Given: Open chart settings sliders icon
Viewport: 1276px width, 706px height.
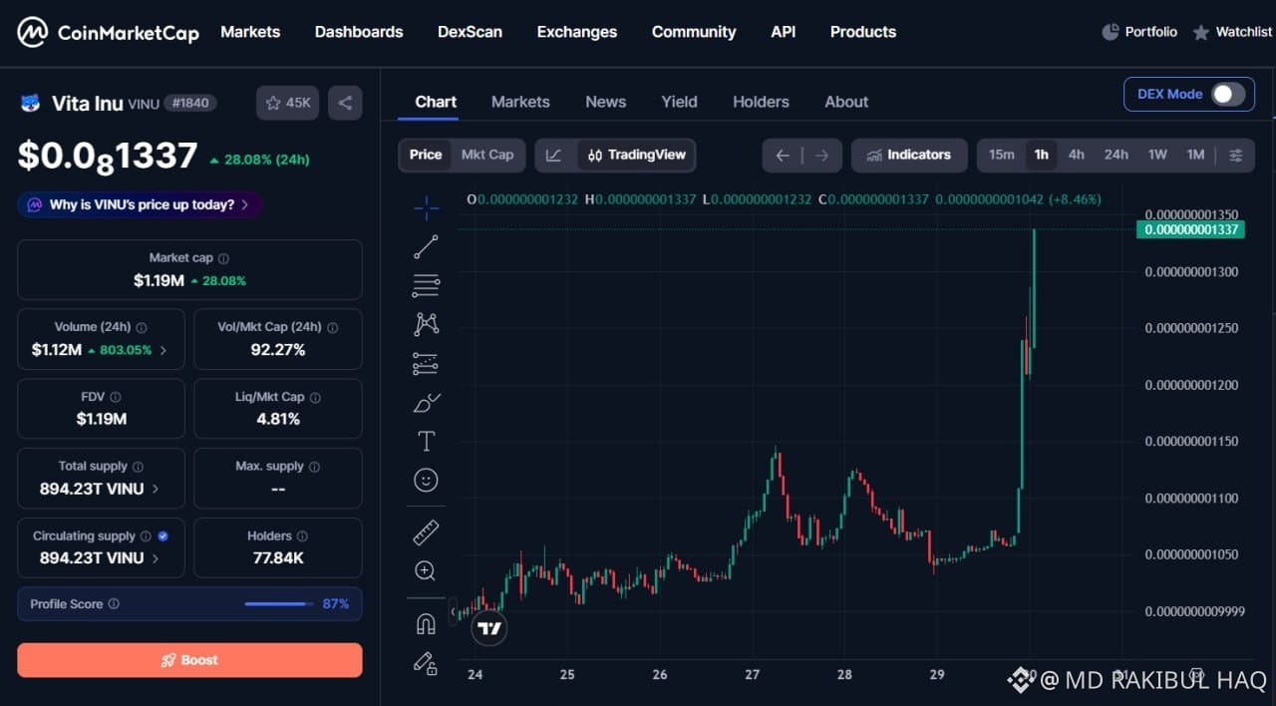Looking at the screenshot, I should coord(1235,155).
